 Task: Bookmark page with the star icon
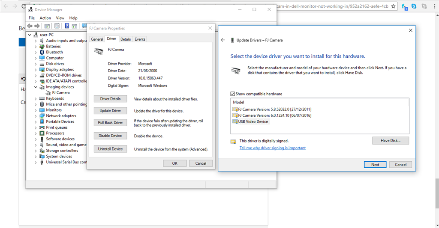click(394, 6)
